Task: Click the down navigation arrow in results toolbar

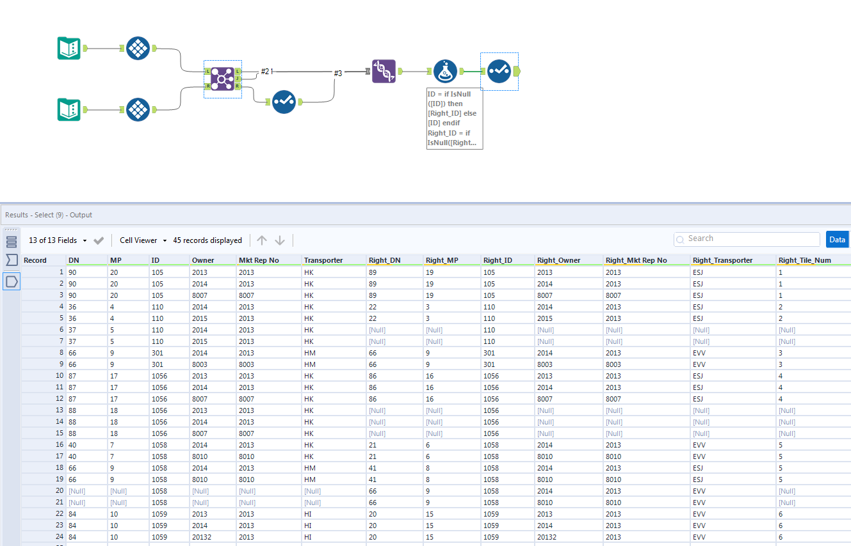Action: click(280, 240)
